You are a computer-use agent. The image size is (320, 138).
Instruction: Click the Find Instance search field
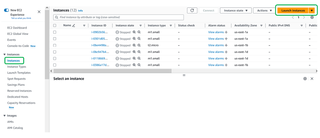click(118, 17)
